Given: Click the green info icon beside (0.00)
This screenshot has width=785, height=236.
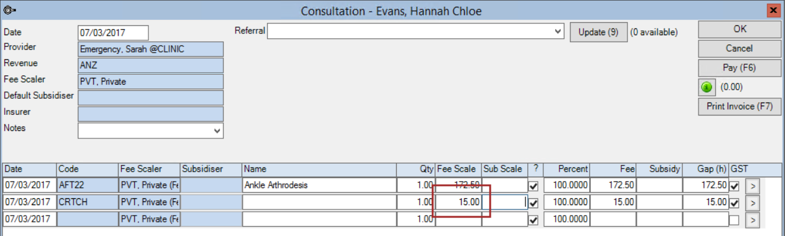Looking at the screenshot, I should point(706,87).
